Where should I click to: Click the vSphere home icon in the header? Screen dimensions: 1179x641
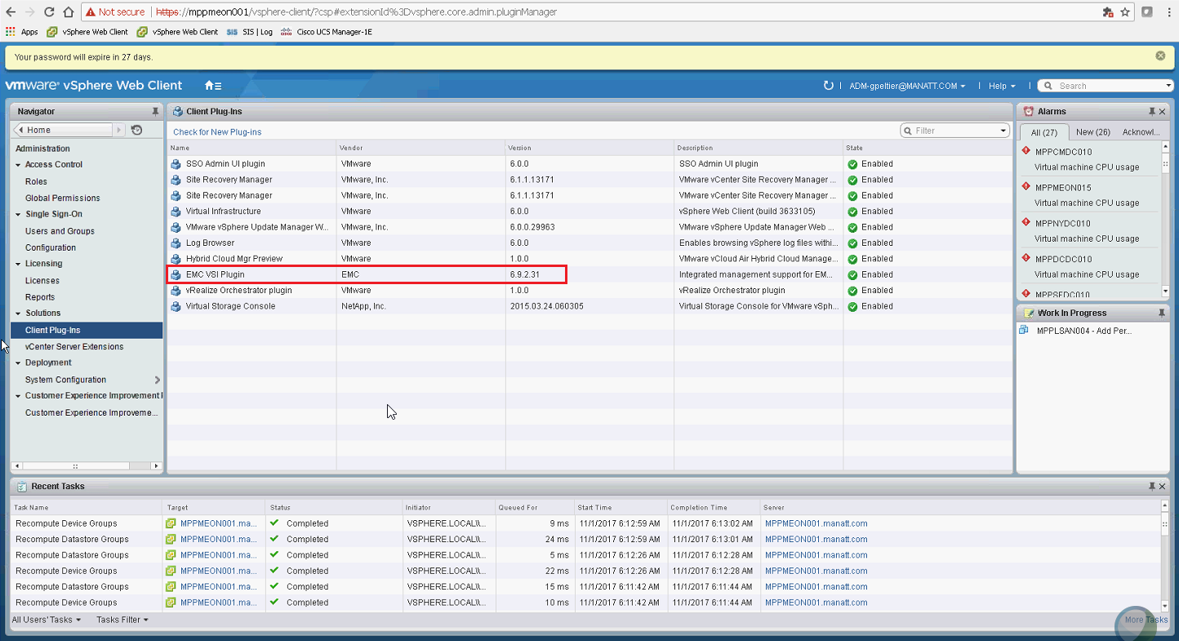tap(209, 85)
